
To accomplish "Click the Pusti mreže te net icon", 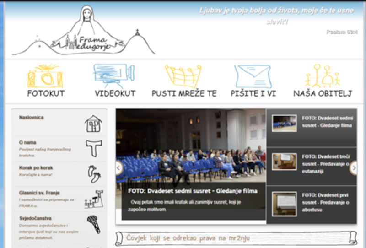I will coord(183,76).
